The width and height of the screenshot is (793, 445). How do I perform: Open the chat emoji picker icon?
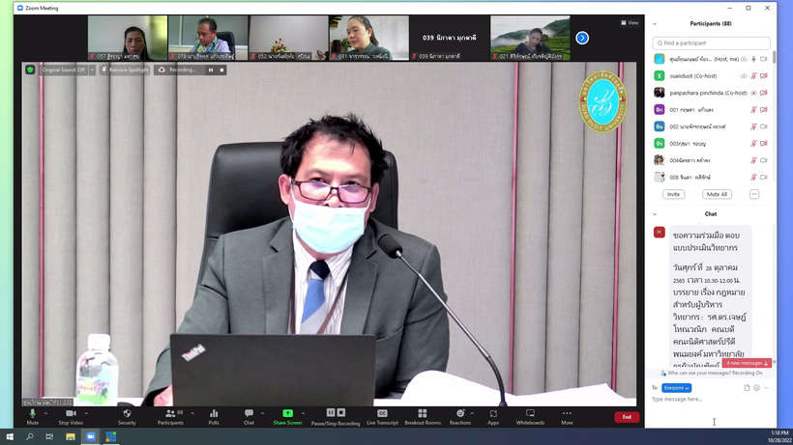(x=756, y=388)
